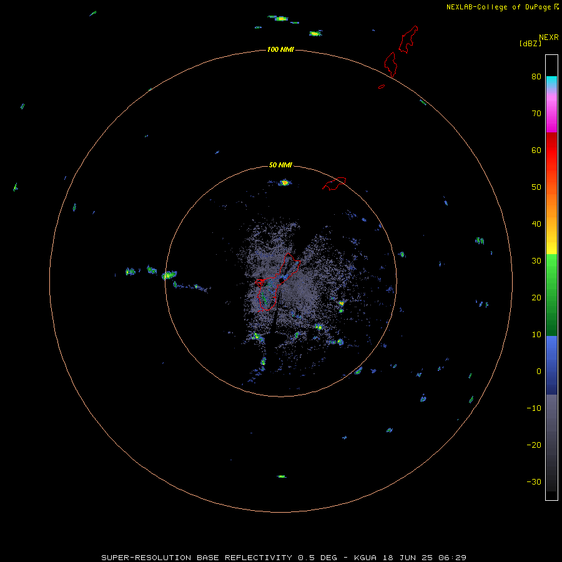562x562 pixels.
Task: Click the green segment of the color bar
Action: (551, 295)
